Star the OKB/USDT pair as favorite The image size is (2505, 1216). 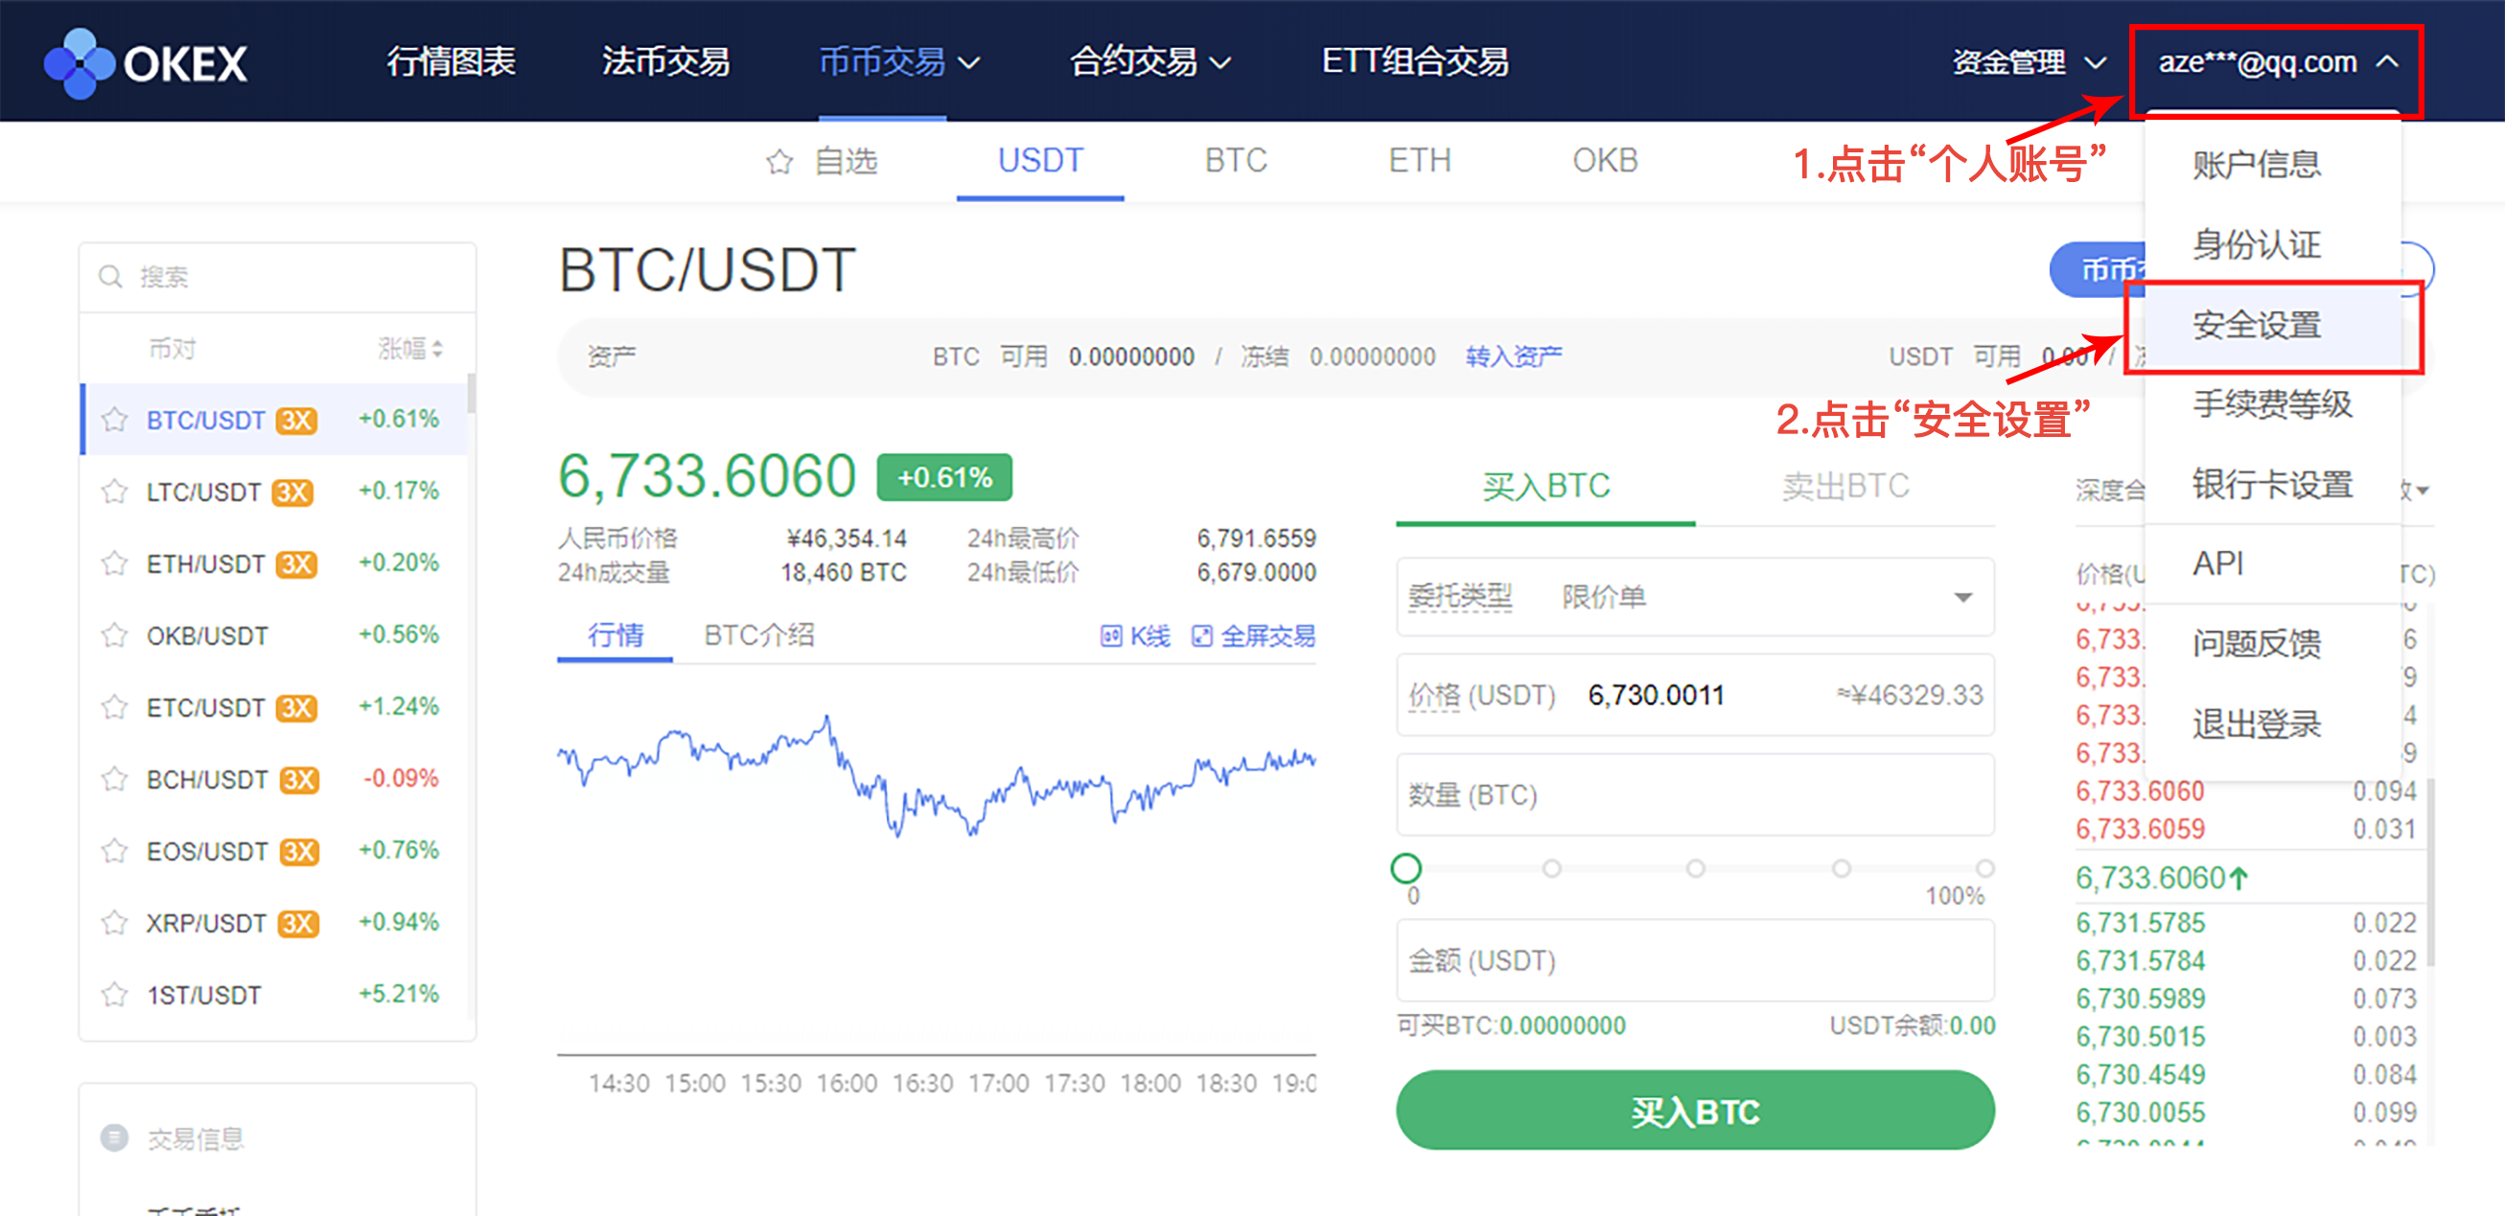point(115,635)
